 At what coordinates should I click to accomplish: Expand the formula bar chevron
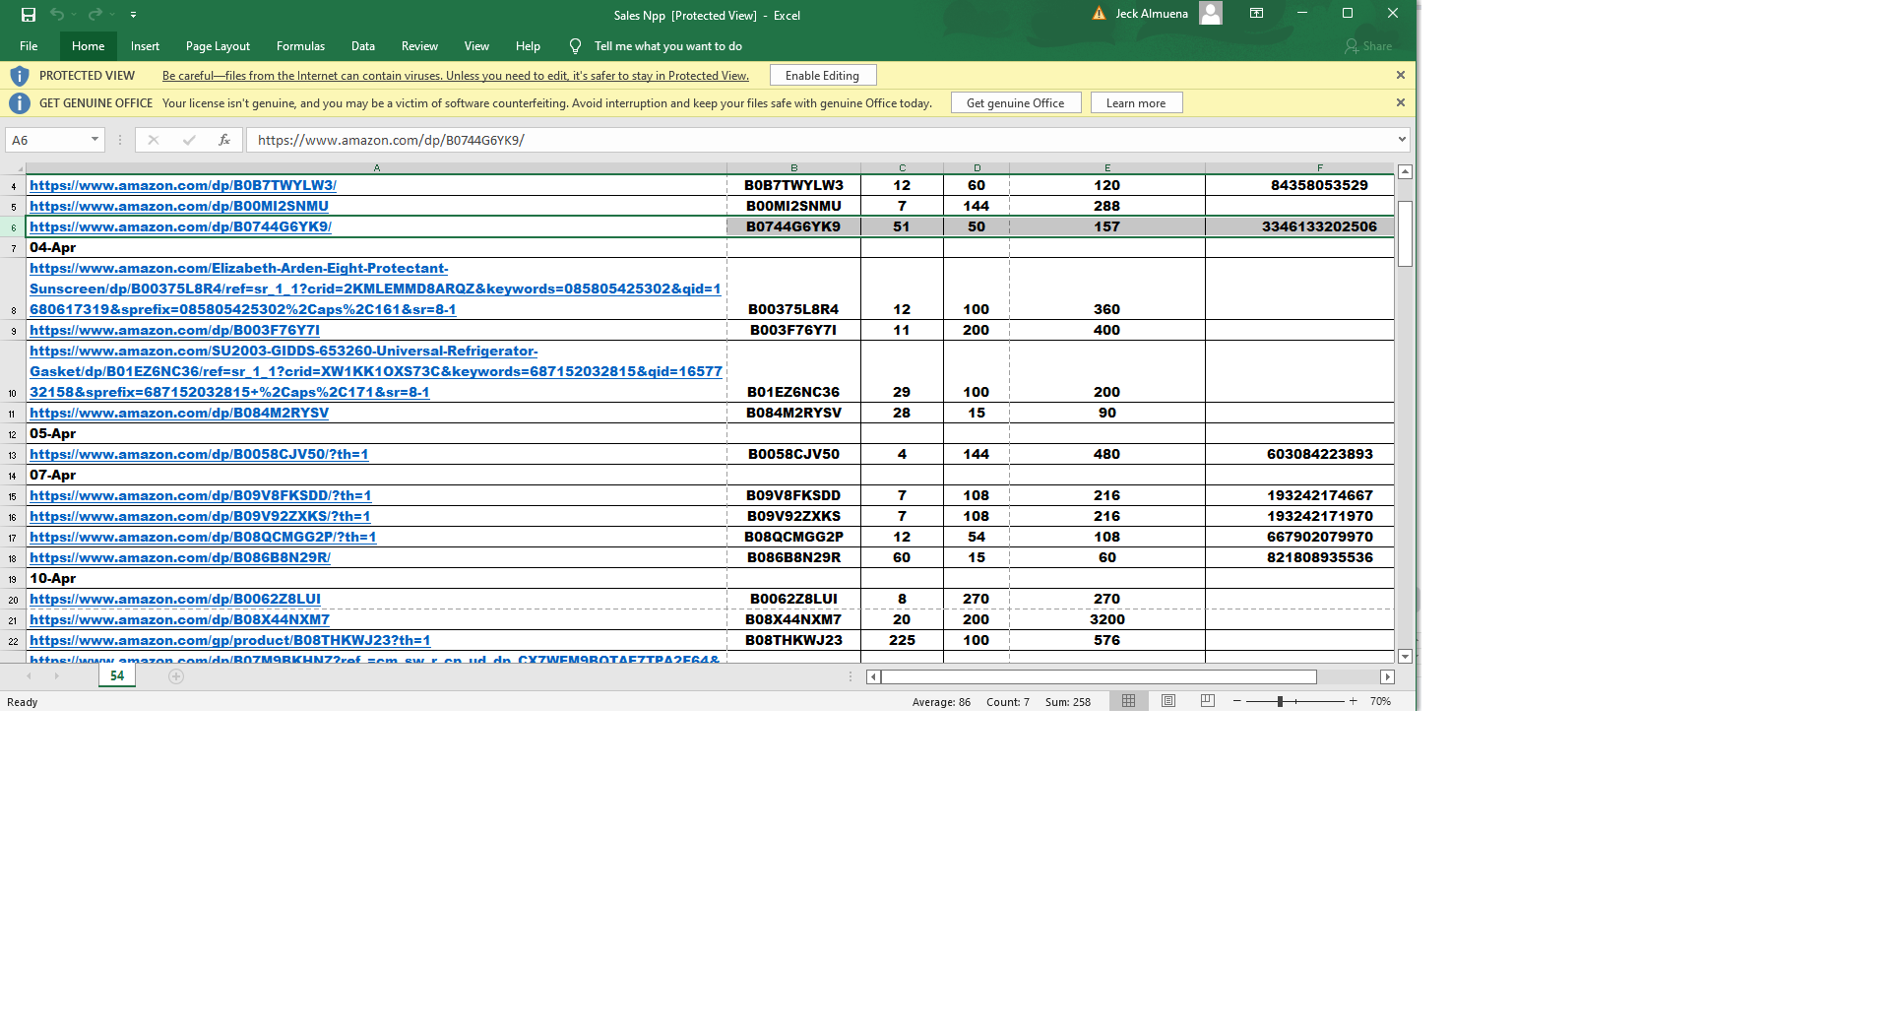(x=1402, y=140)
